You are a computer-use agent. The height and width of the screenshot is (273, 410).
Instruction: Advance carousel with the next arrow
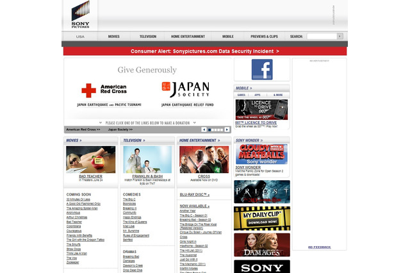coord(227,129)
